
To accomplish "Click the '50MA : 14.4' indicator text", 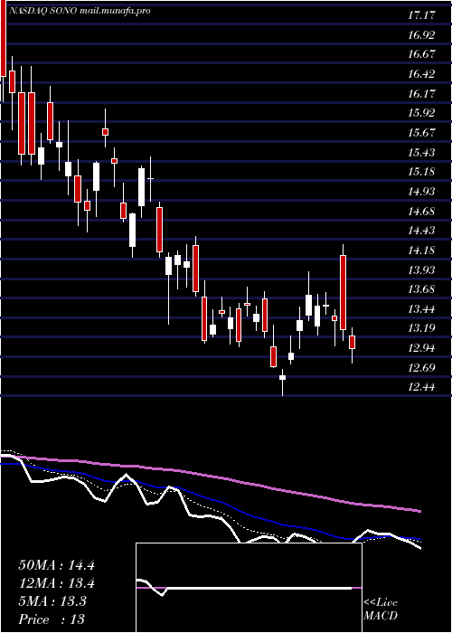I will coord(56,565).
